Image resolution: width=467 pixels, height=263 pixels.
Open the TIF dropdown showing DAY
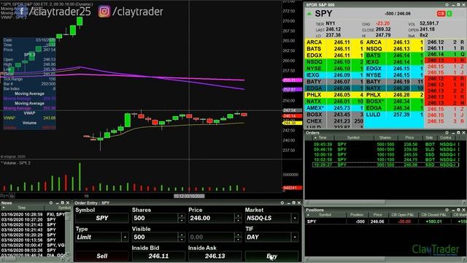295,237
